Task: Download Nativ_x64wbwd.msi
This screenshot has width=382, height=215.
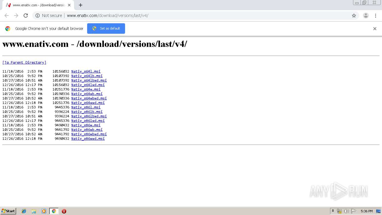Action: coord(89,98)
